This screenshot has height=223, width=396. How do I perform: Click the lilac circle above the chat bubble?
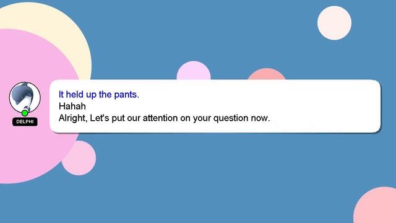pos(194,71)
